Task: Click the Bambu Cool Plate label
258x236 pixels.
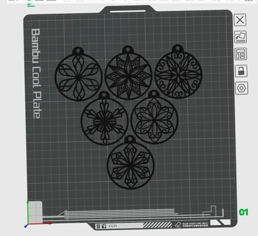Action: [x=36, y=73]
